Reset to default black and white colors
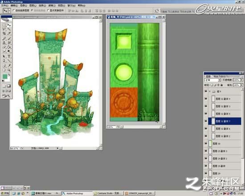Viewport: 245px width, 196px height. coord(3,81)
